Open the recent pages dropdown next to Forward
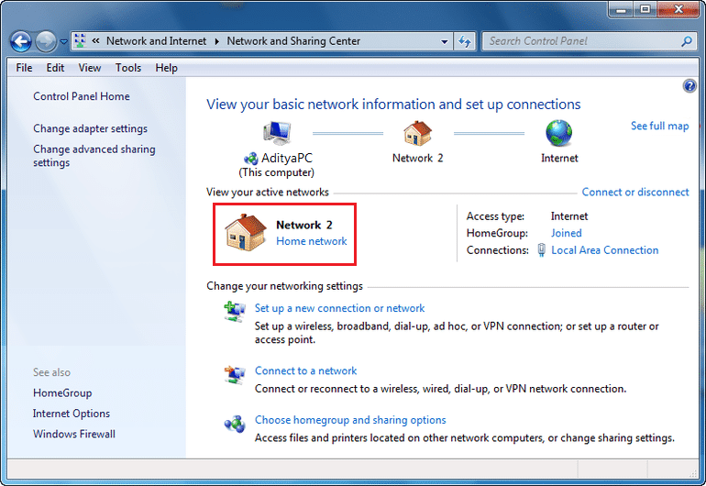 coord(63,42)
